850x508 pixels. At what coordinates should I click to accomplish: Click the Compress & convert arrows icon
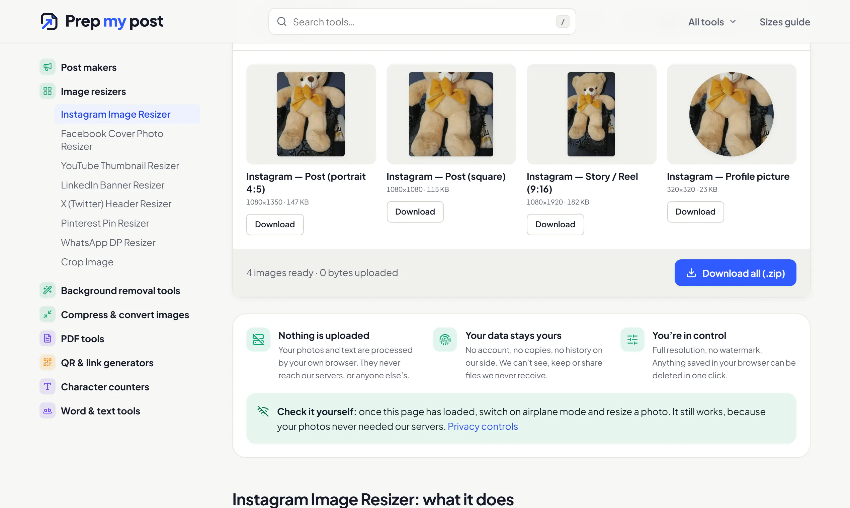pos(48,314)
